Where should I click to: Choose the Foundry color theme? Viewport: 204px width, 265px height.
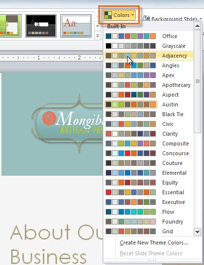pyautogui.click(x=148, y=222)
